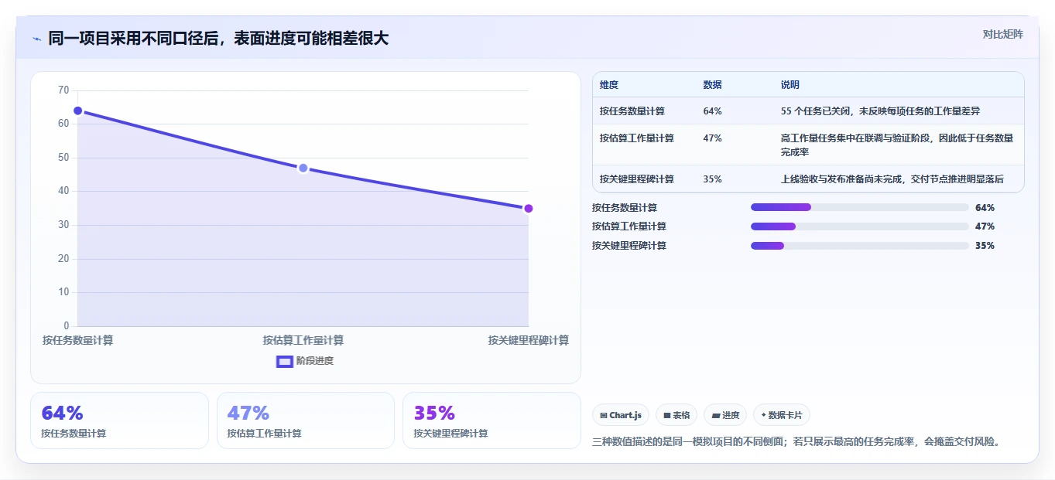Click the 阶段进度 legend color box
Viewport: 1055px width, 480px height.
click(x=285, y=361)
